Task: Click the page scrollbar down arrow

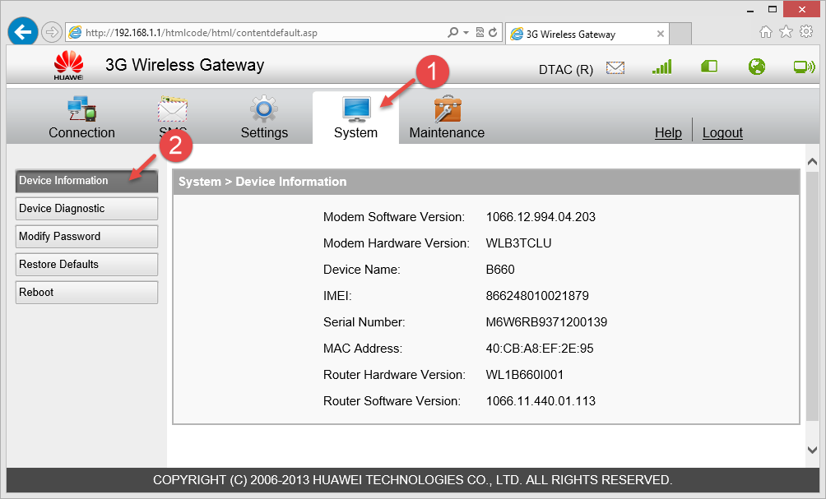Action: pyautogui.click(x=812, y=450)
